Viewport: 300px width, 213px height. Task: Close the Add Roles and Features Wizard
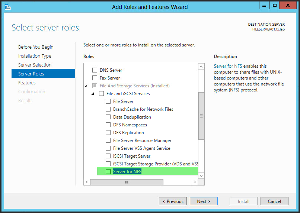288,6
